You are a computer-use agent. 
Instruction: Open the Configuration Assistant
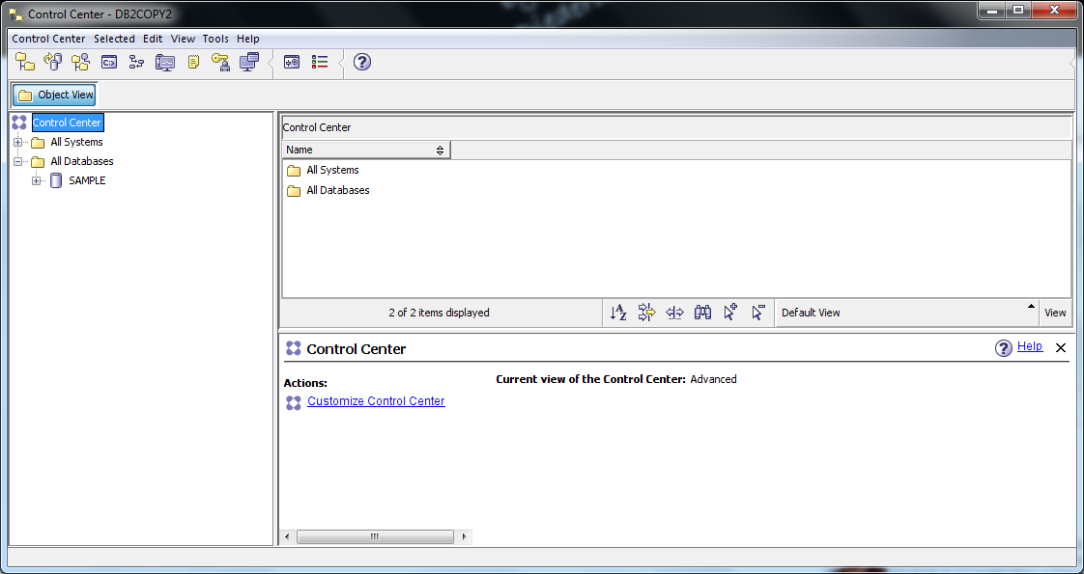(248, 62)
